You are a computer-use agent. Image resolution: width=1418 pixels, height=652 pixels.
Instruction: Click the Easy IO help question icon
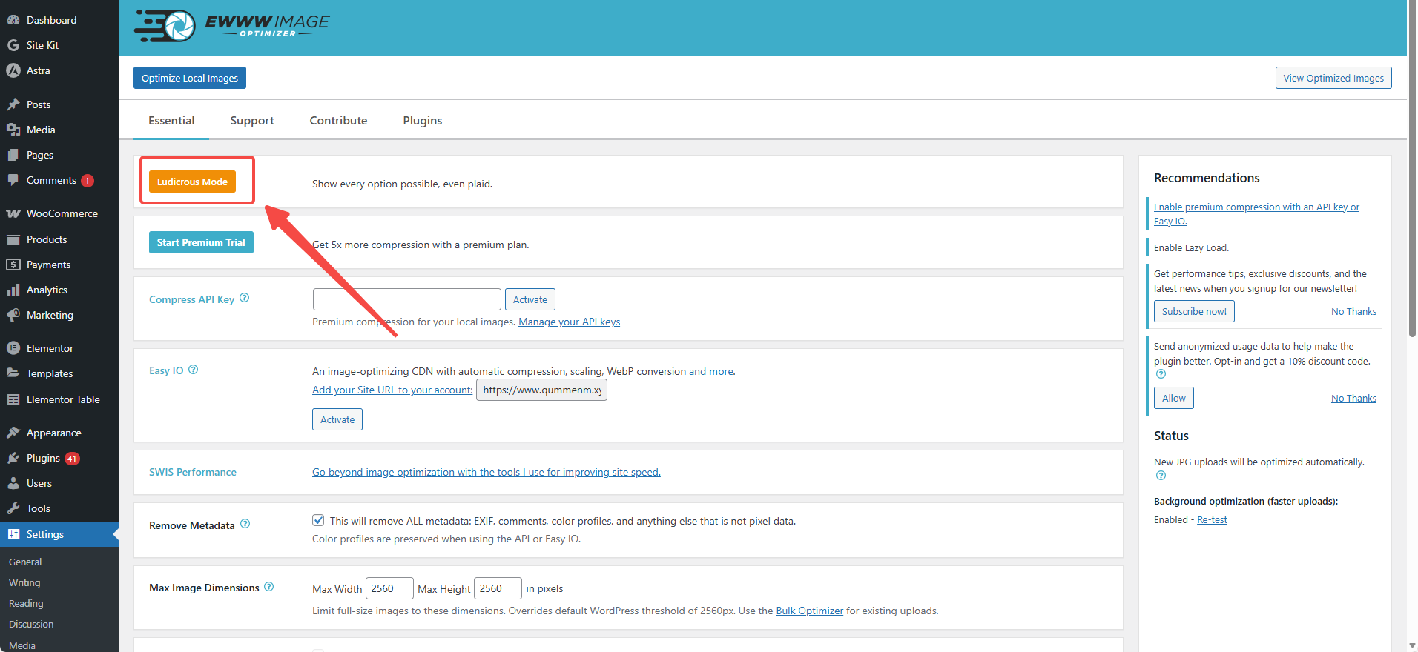194,370
